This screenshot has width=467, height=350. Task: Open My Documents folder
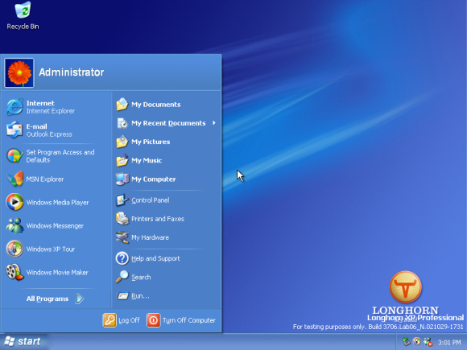click(x=167, y=105)
